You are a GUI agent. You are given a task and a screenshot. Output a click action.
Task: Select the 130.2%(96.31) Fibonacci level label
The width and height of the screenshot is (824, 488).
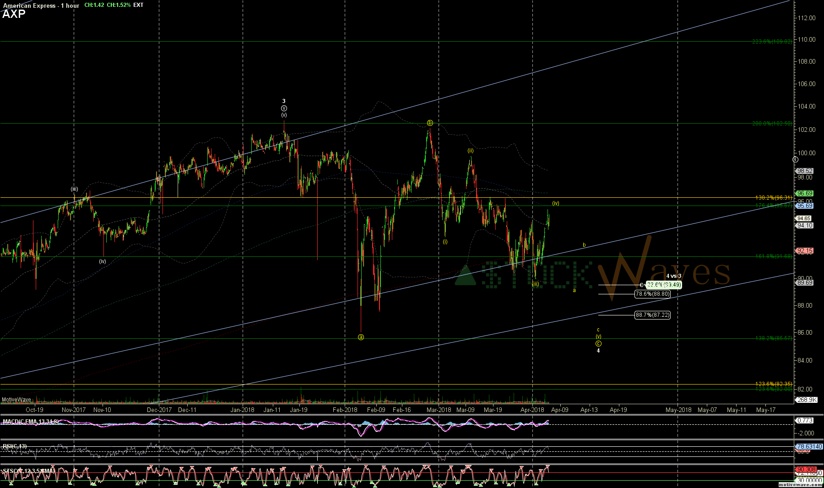[x=773, y=198]
